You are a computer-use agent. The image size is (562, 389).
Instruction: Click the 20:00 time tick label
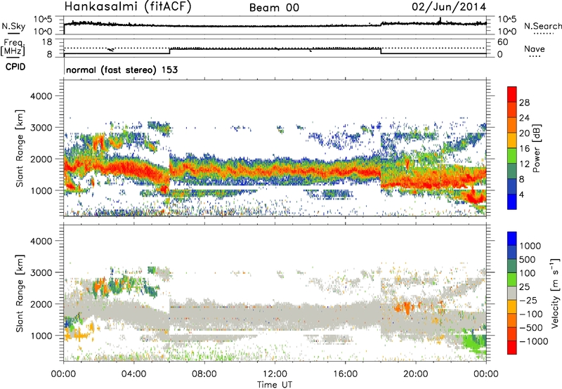click(x=416, y=374)
